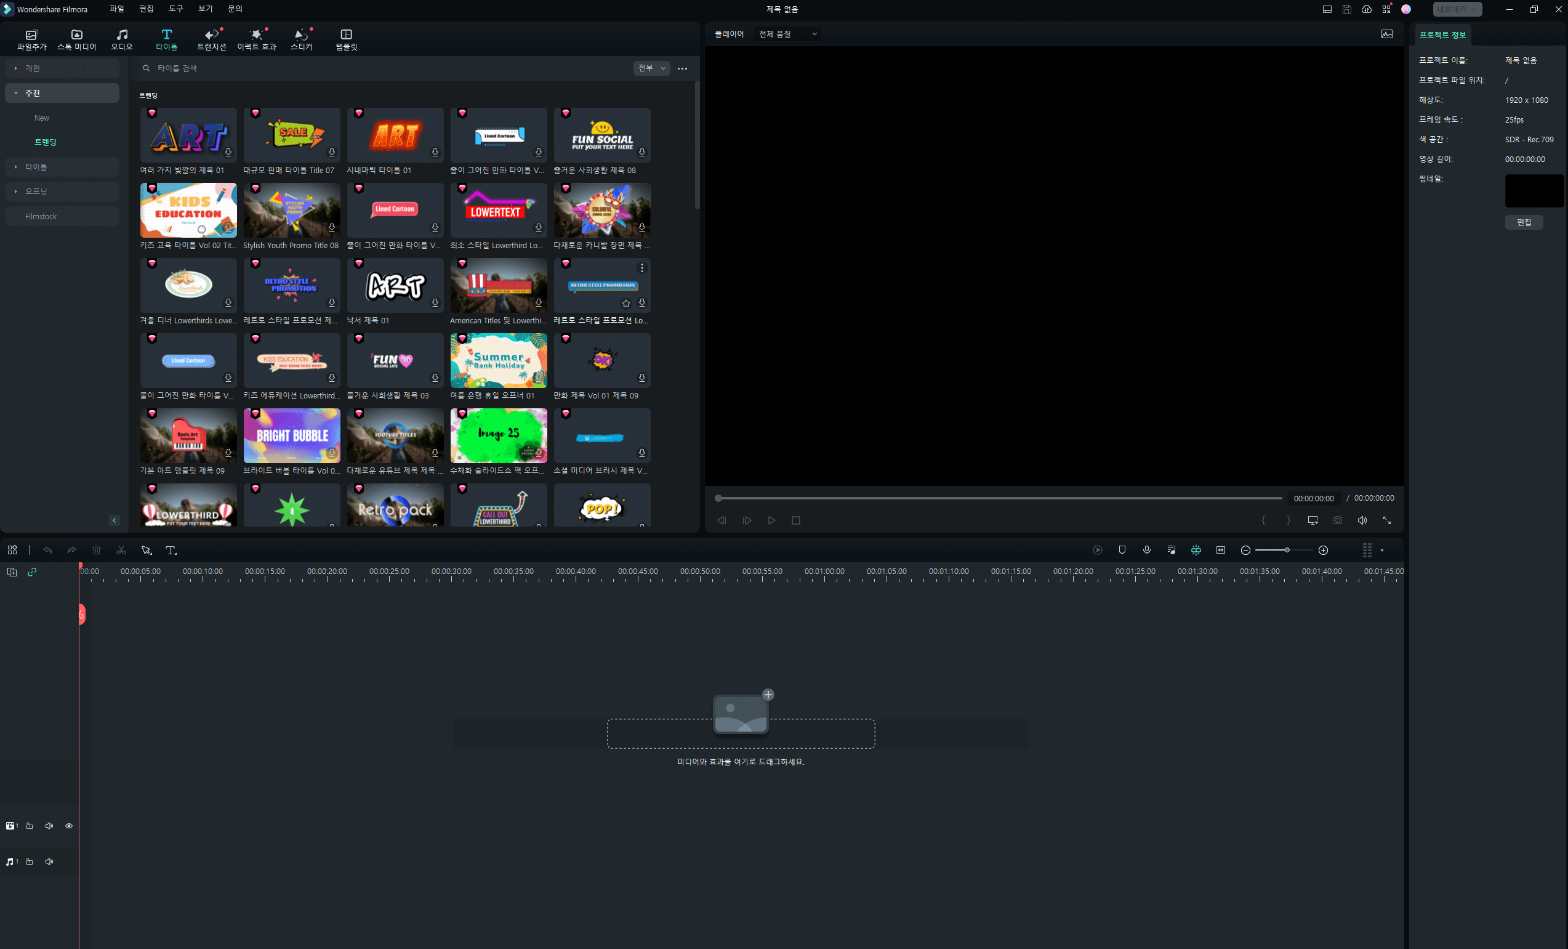The width and height of the screenshot is (1568, 949).
Task: Toggle the timeline auto-link icon
Action: pos(32,571)
